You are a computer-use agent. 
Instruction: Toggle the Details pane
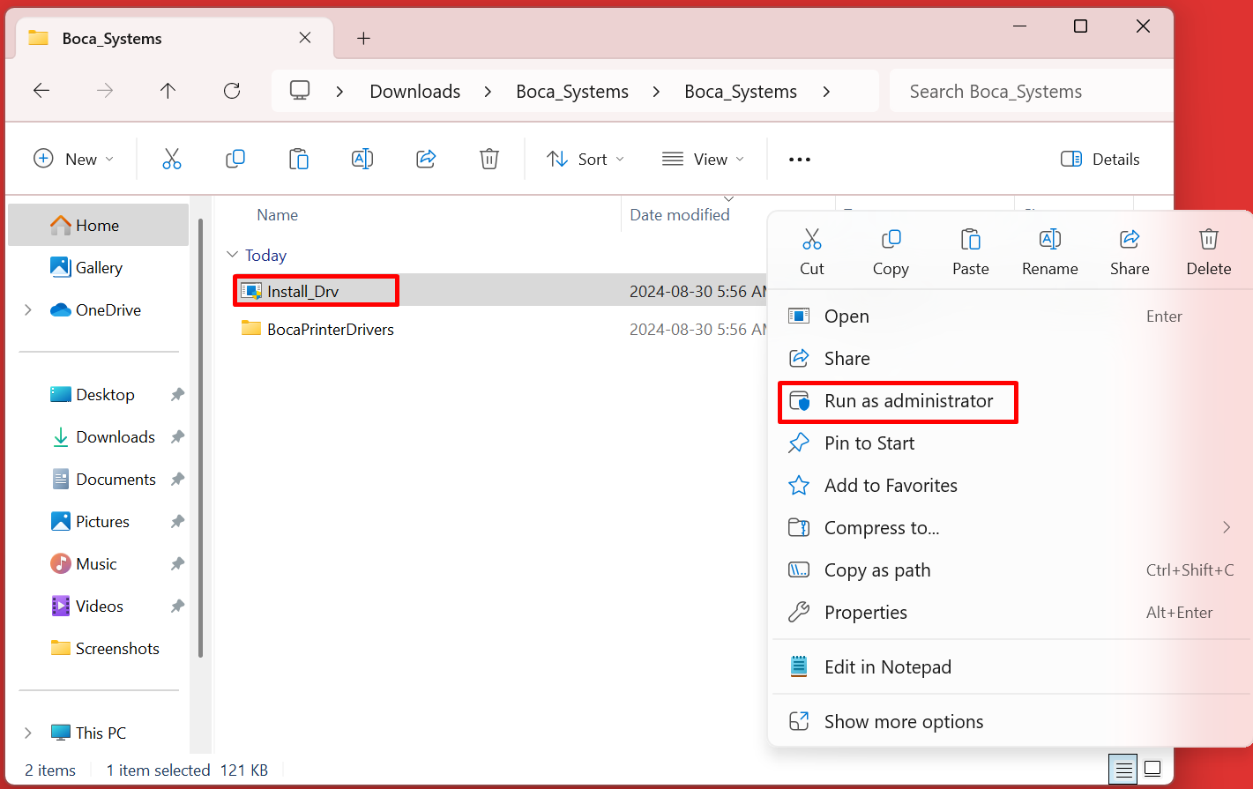click(1100, 160)
